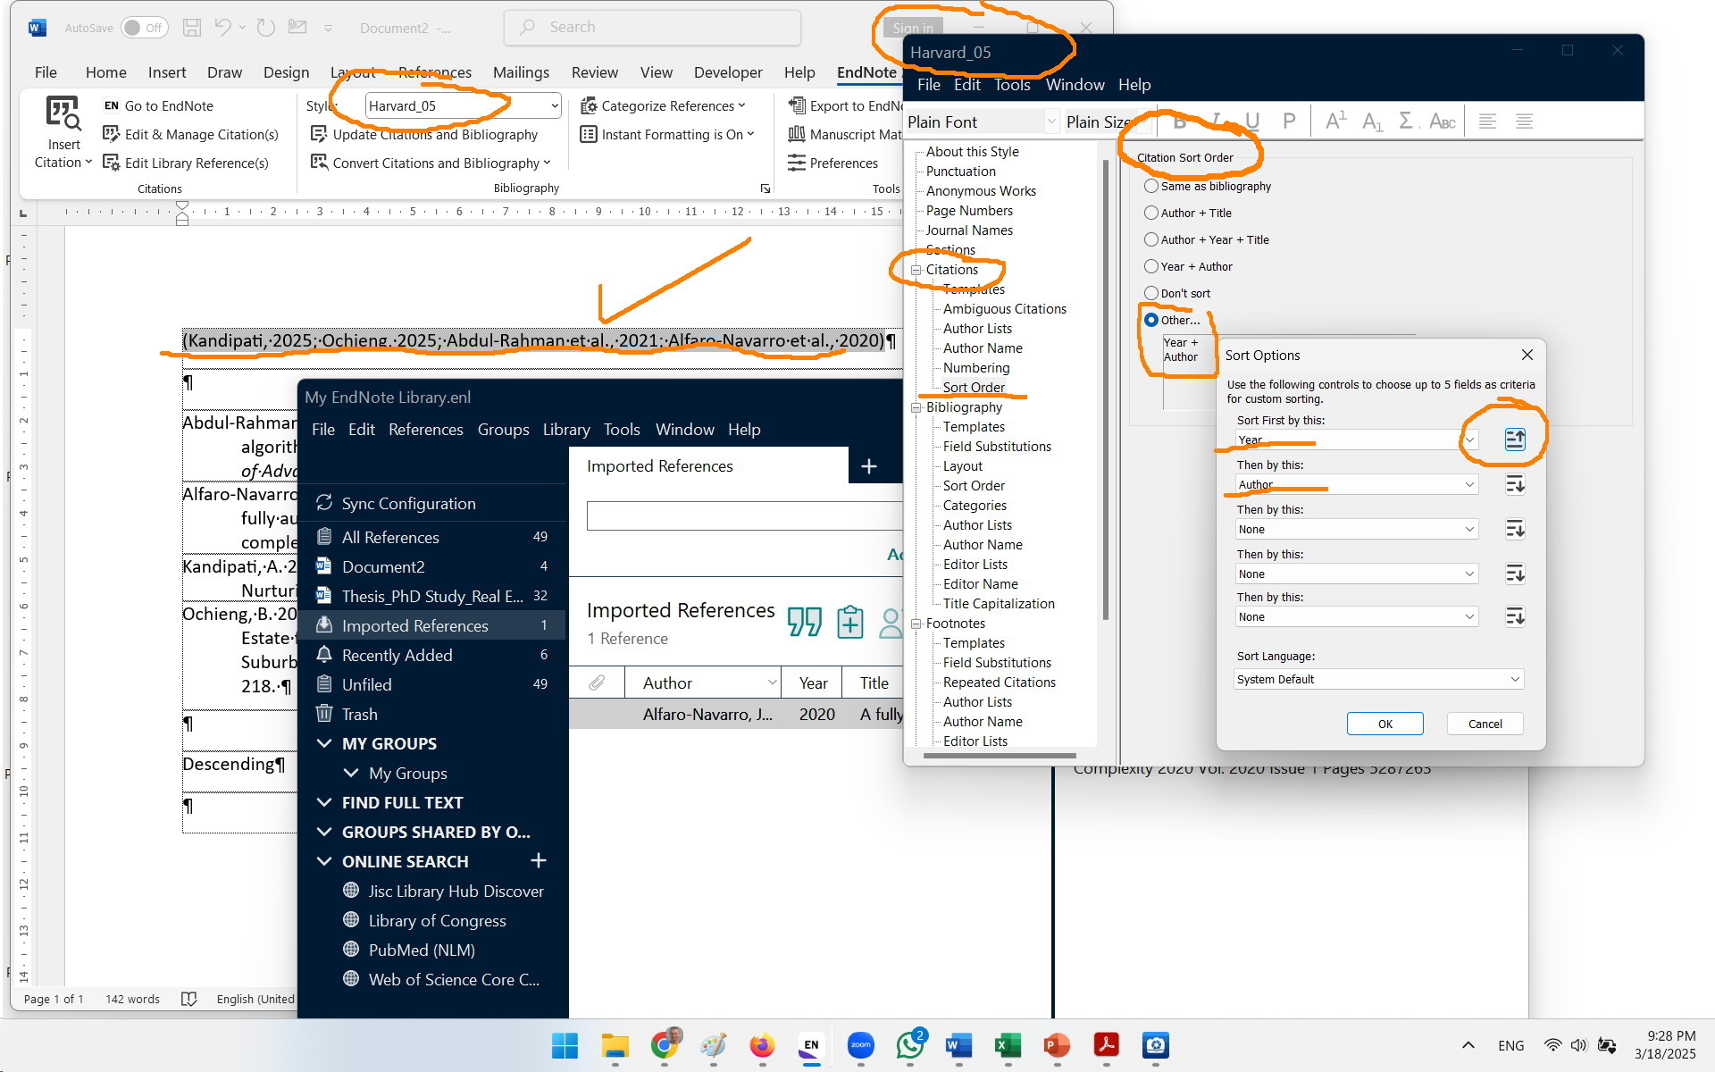This screenshot has height=1072, width=1715.
Task: Open the Groups menu in EndNote library
Action: coord(503,430)
